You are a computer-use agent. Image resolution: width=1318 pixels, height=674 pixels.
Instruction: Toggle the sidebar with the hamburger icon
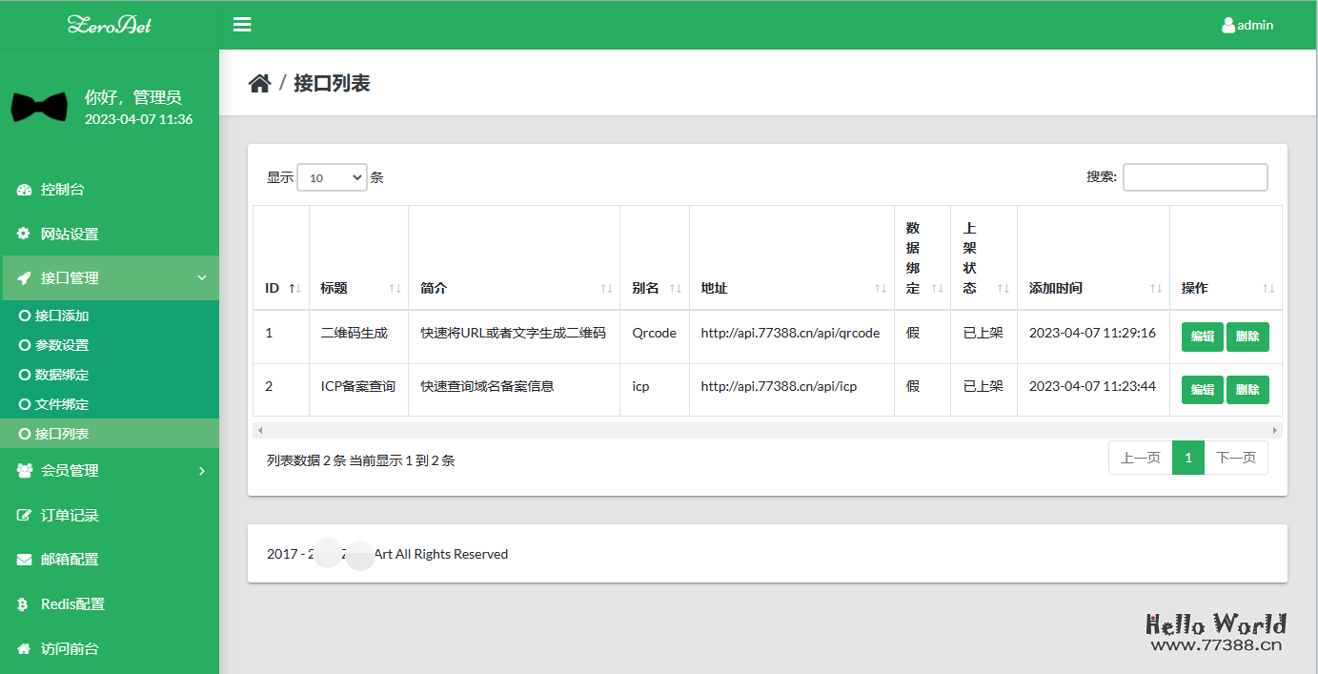pos(241,24)
